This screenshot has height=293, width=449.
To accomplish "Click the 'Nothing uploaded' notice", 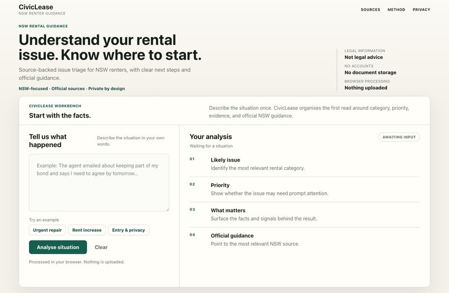I will click(365, 87).
